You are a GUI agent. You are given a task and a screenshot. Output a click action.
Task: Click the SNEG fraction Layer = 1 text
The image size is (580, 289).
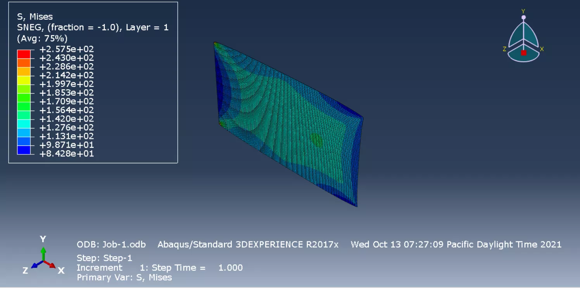click(x=93, y=27)
